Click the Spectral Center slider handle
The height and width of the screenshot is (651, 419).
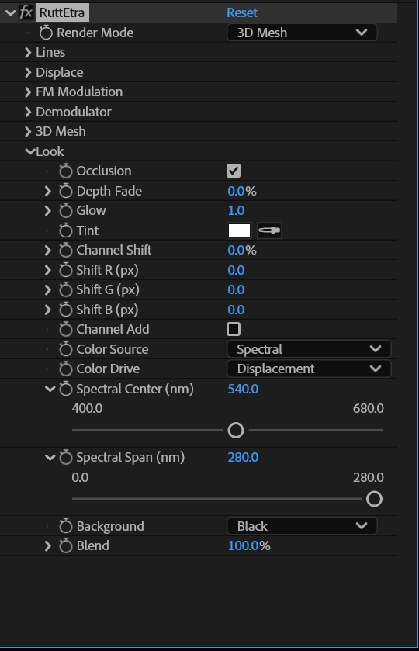tap(236, 430)
